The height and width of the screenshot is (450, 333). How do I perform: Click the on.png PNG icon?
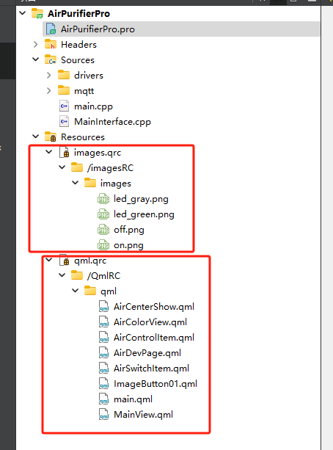[103, 245]
